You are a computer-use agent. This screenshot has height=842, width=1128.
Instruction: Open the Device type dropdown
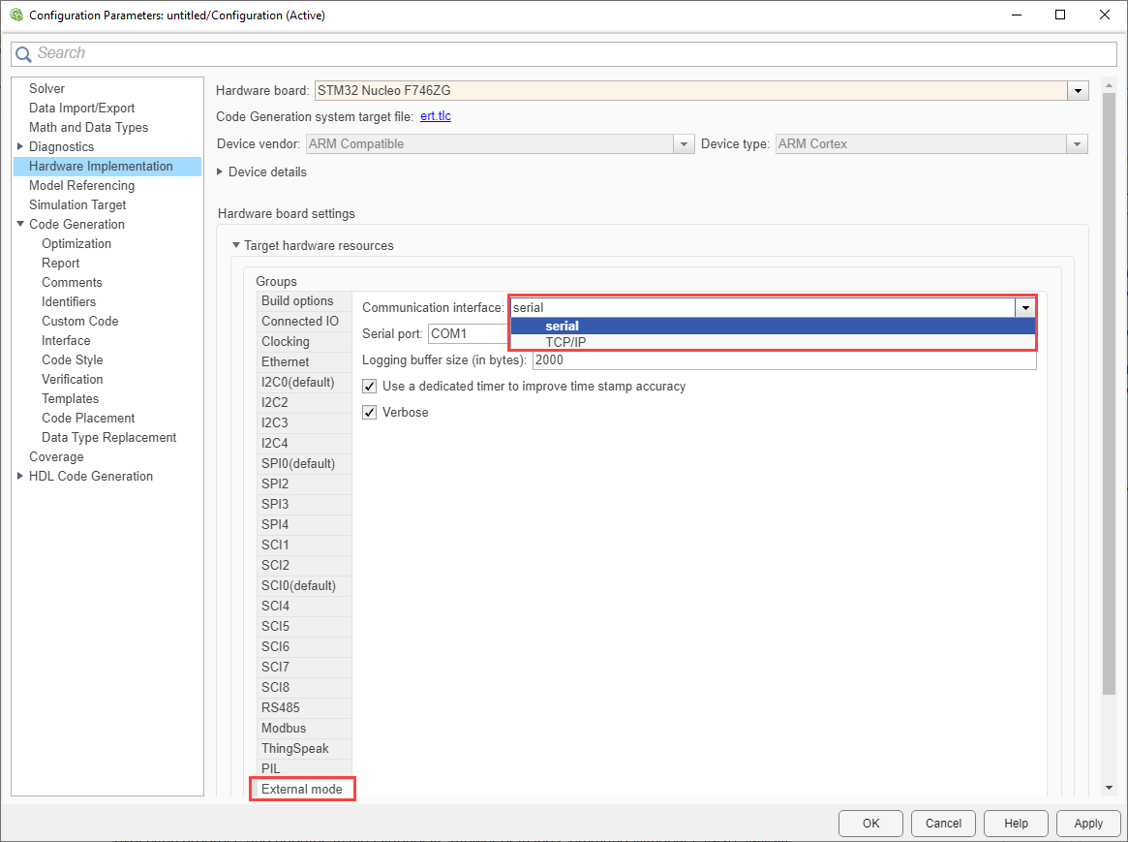1077,144
